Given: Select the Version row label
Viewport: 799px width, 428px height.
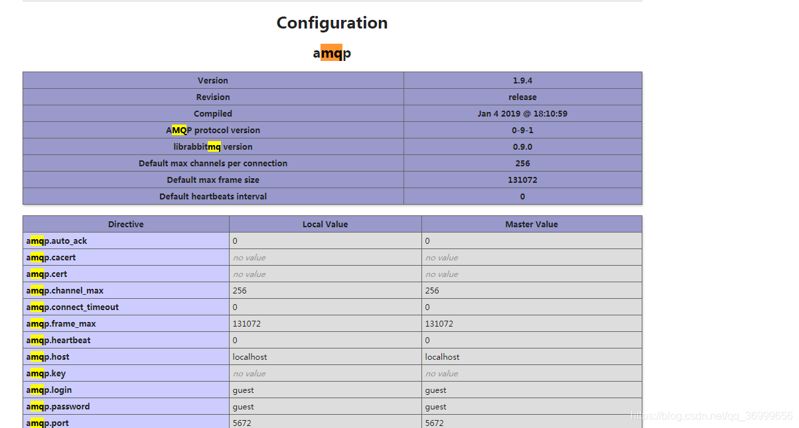Looking at the screenshot, I should [x=212, y=80].
